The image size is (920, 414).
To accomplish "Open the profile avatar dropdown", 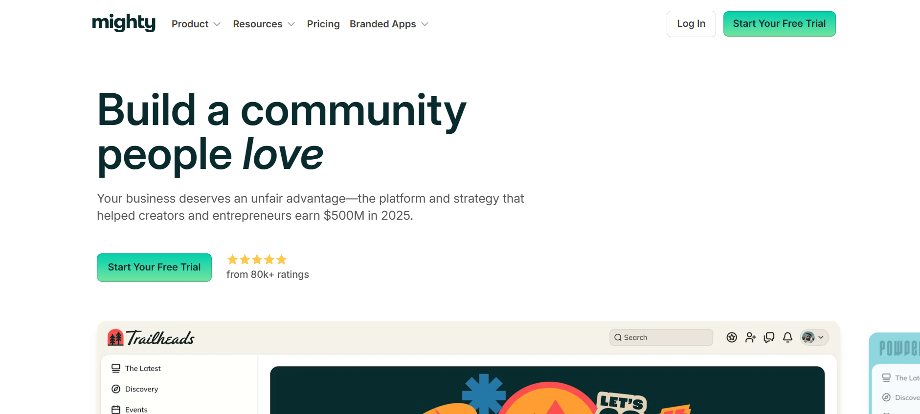I will pos(814,337).
